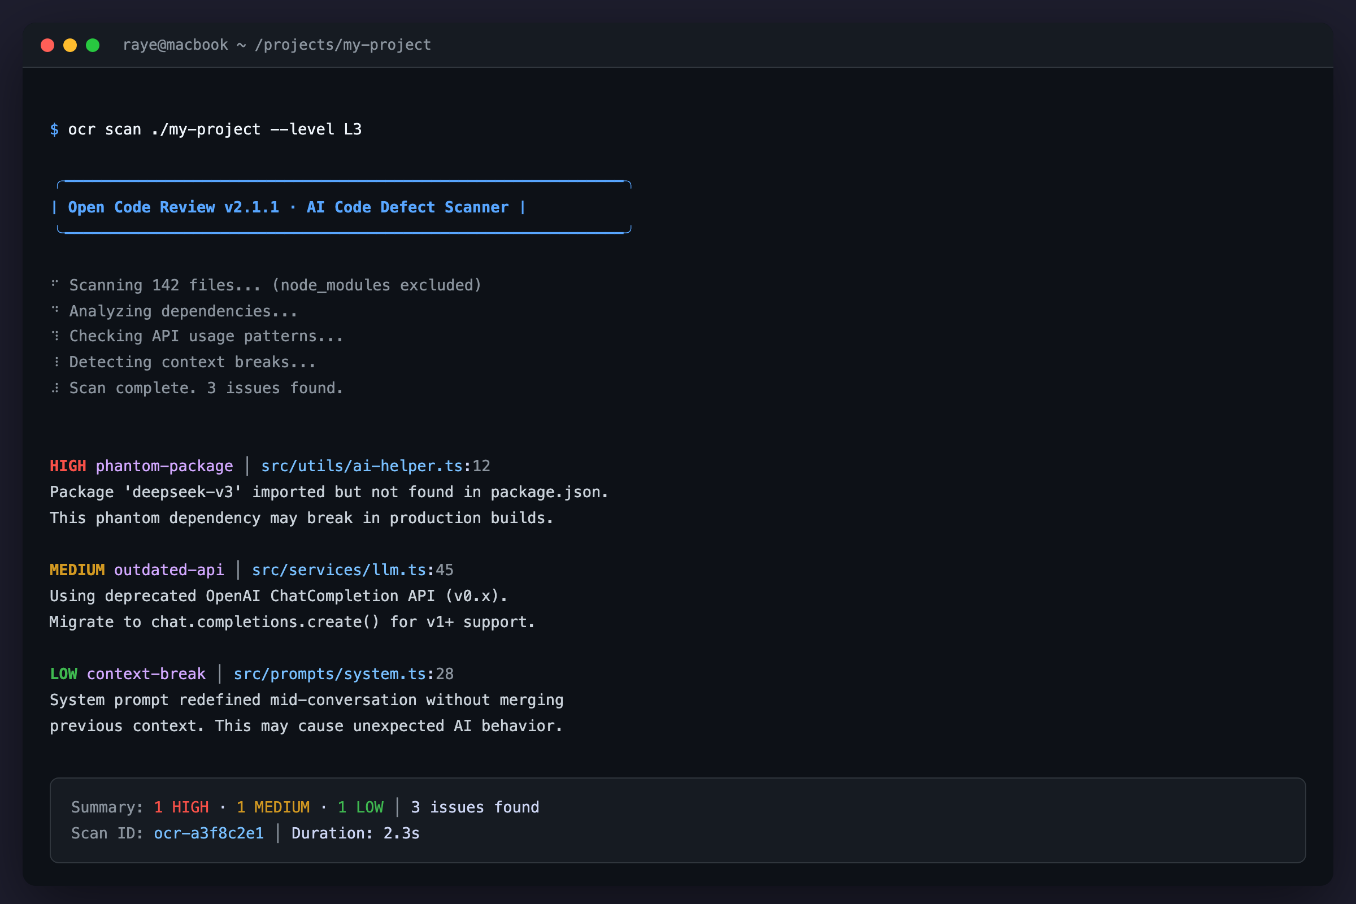Image resolution: width=1356 pixels, height=904 pixels.
Task: Click the red close traffic light button
Action: (x=48, y=45)
